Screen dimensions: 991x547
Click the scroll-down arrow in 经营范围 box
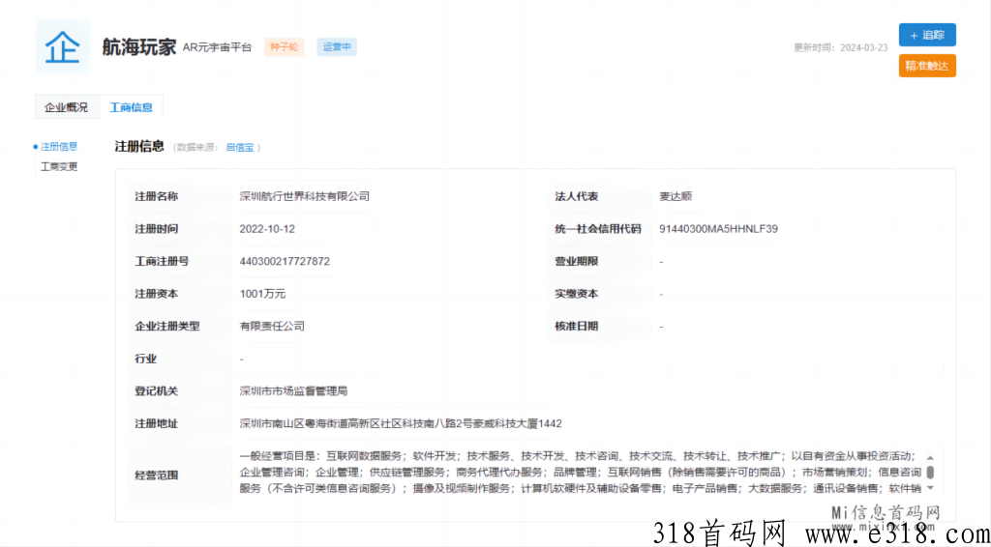(x=930, y=488)
